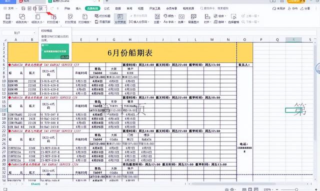The width and height of the screenshot is (320, 191).
Task: Select row header 10
Action: tap(3, 81)
